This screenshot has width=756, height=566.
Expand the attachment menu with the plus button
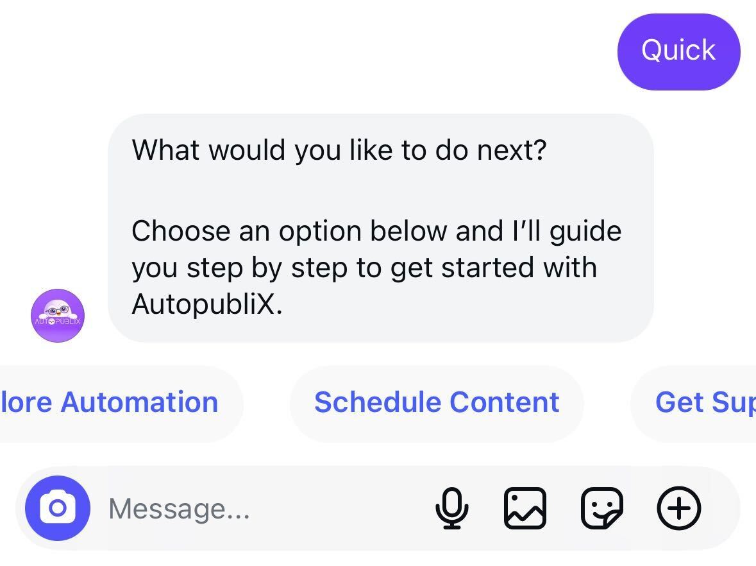point(679,508)
